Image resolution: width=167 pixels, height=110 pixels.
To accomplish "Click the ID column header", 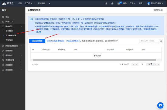I will (33, 50).
